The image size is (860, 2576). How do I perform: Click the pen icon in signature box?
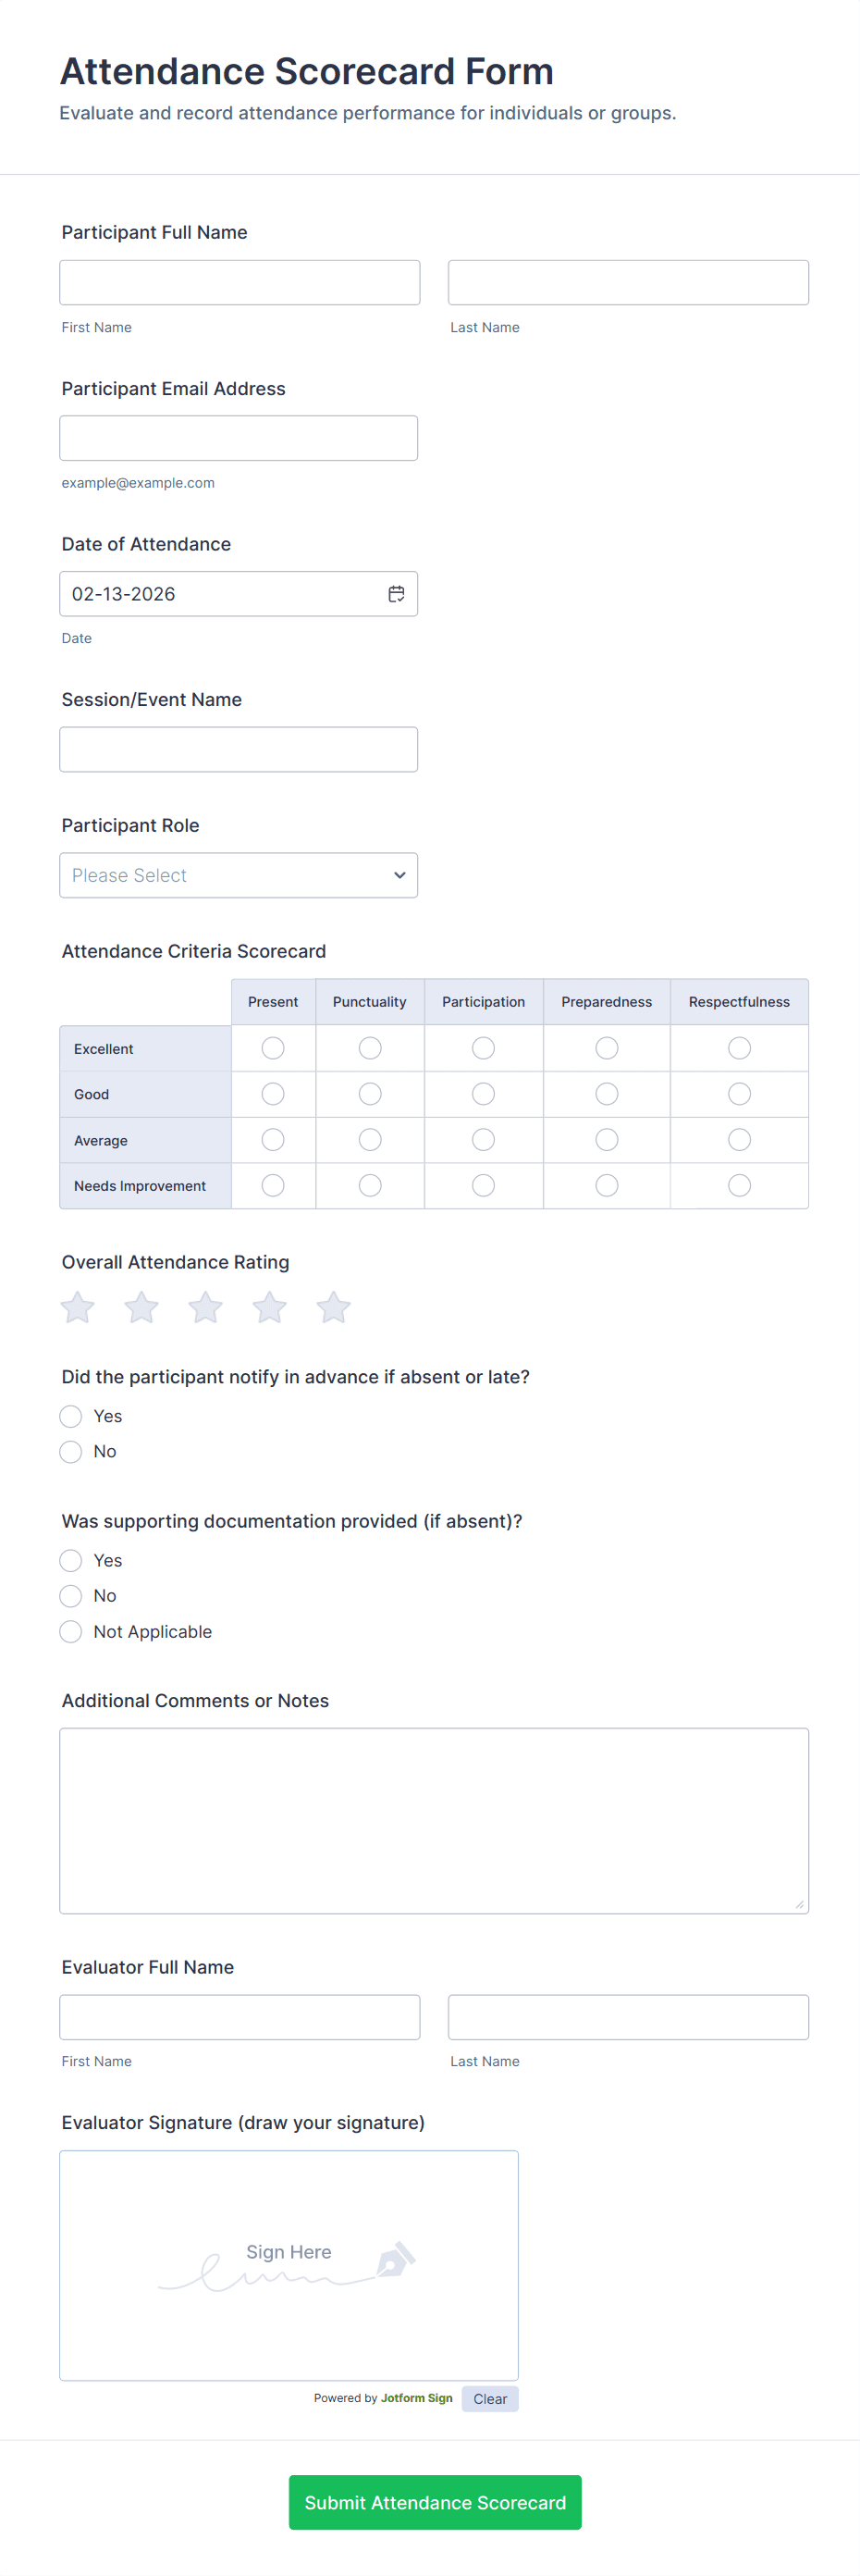[396, 2259]
